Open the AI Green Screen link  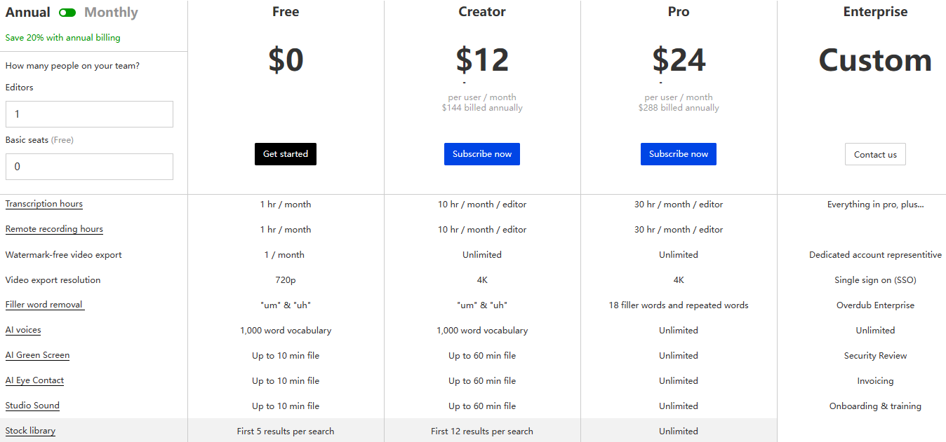[x=37, y=355]
